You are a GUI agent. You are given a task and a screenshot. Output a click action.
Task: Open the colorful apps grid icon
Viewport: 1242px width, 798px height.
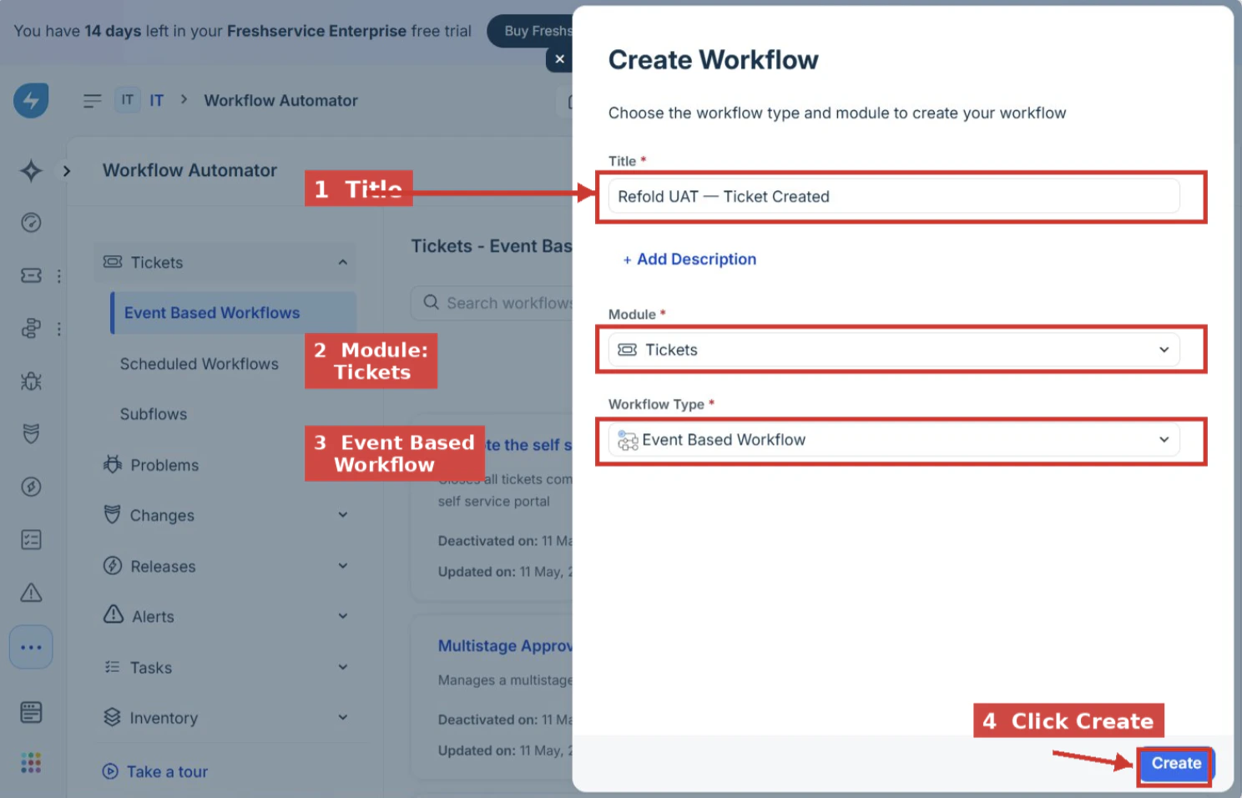31,762
